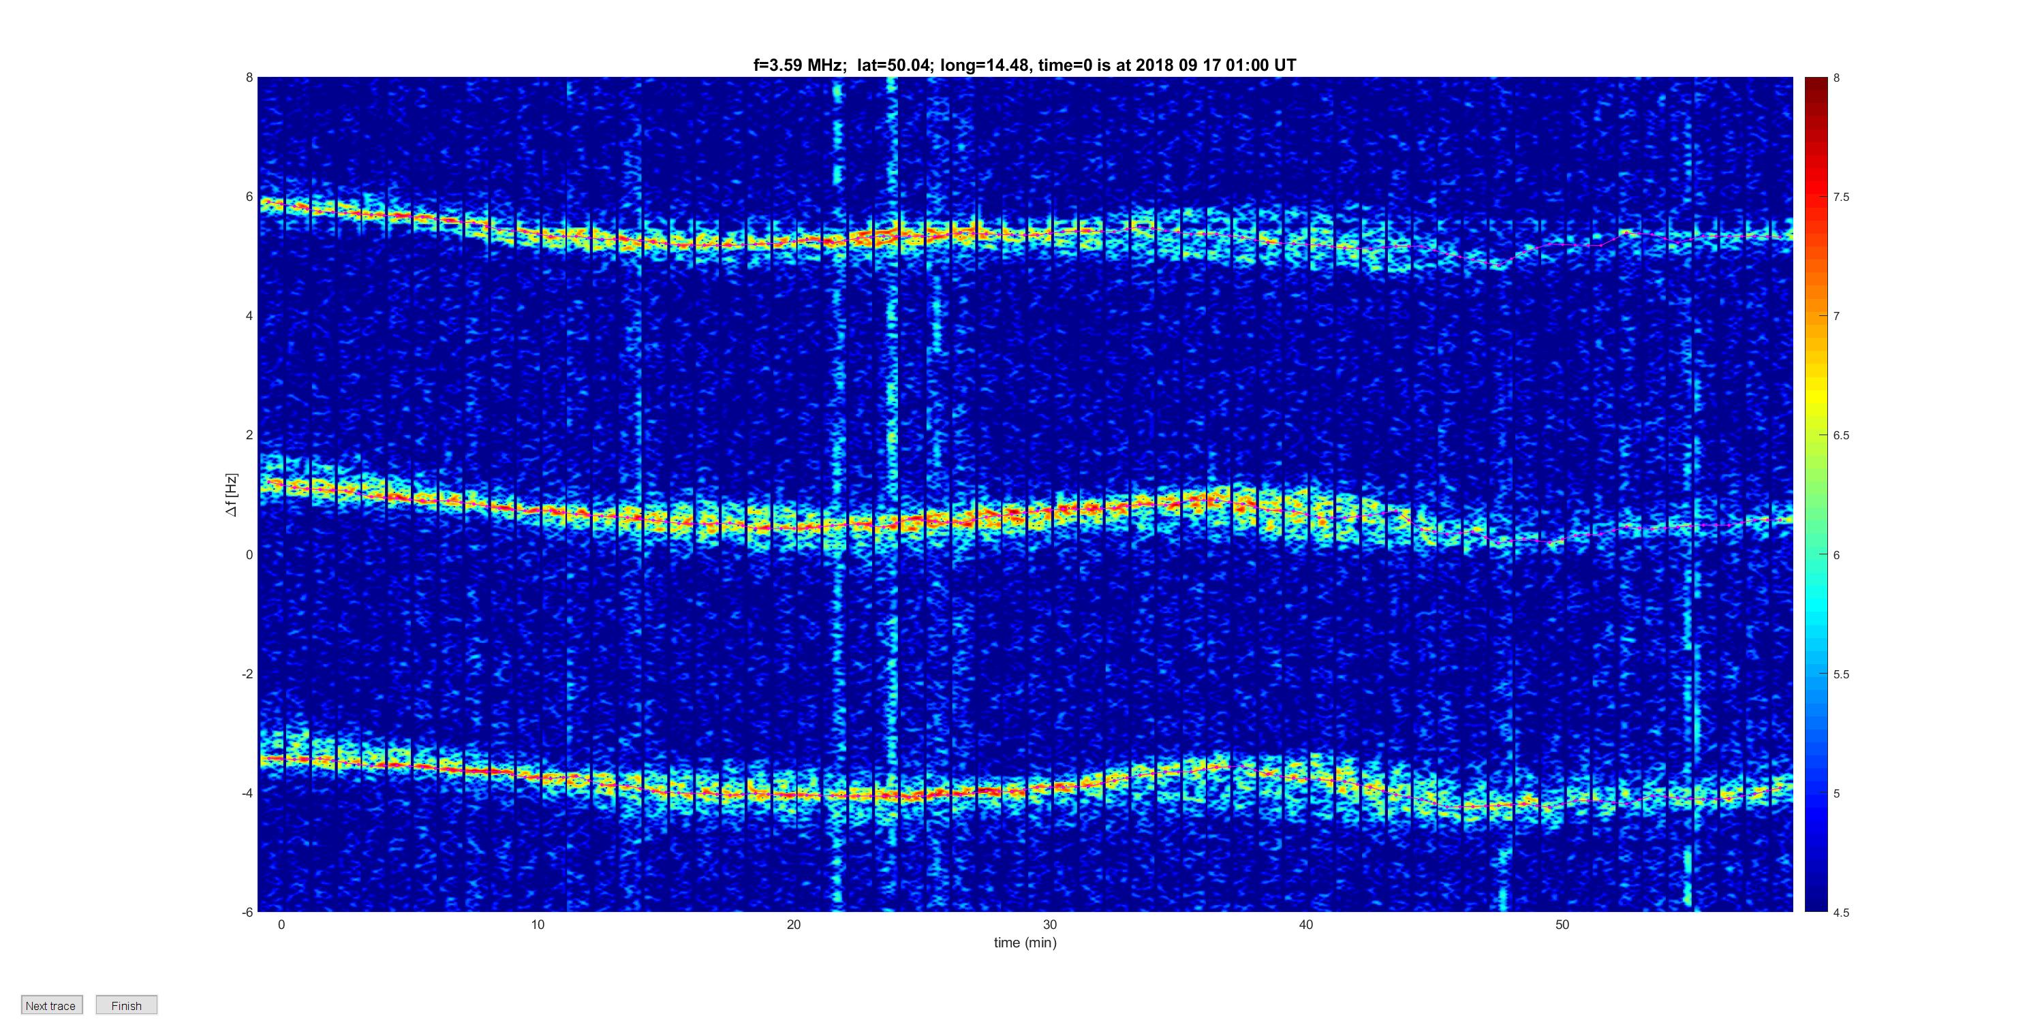Screen dimensions: 2044x1025
Task: Click the colorbar at the 8 level
Action: coord(1816,79)
